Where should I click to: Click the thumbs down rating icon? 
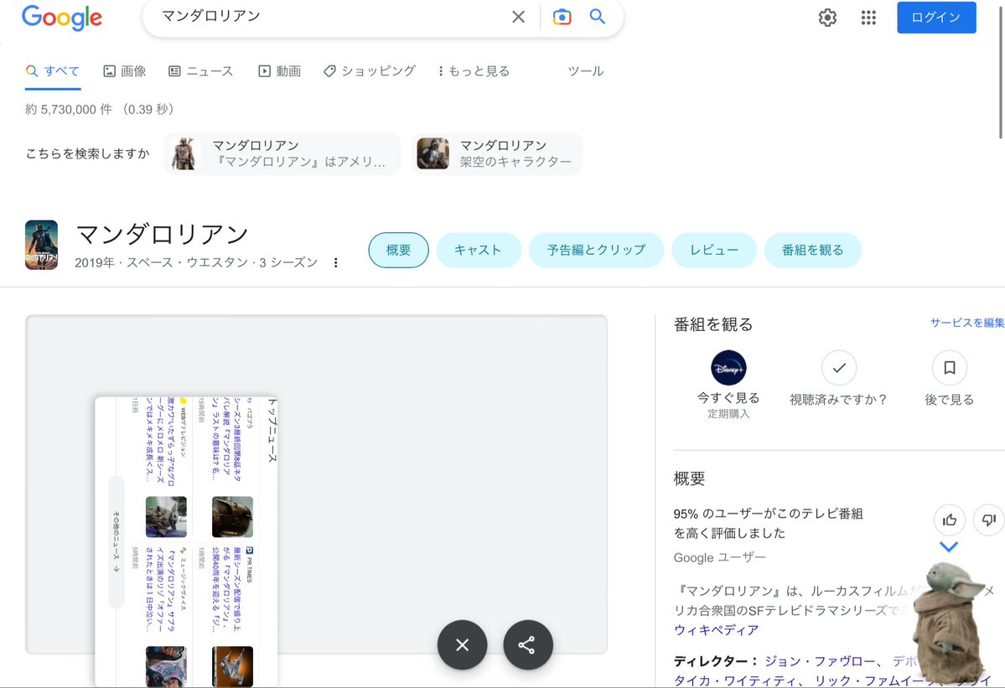pos(989,520)
